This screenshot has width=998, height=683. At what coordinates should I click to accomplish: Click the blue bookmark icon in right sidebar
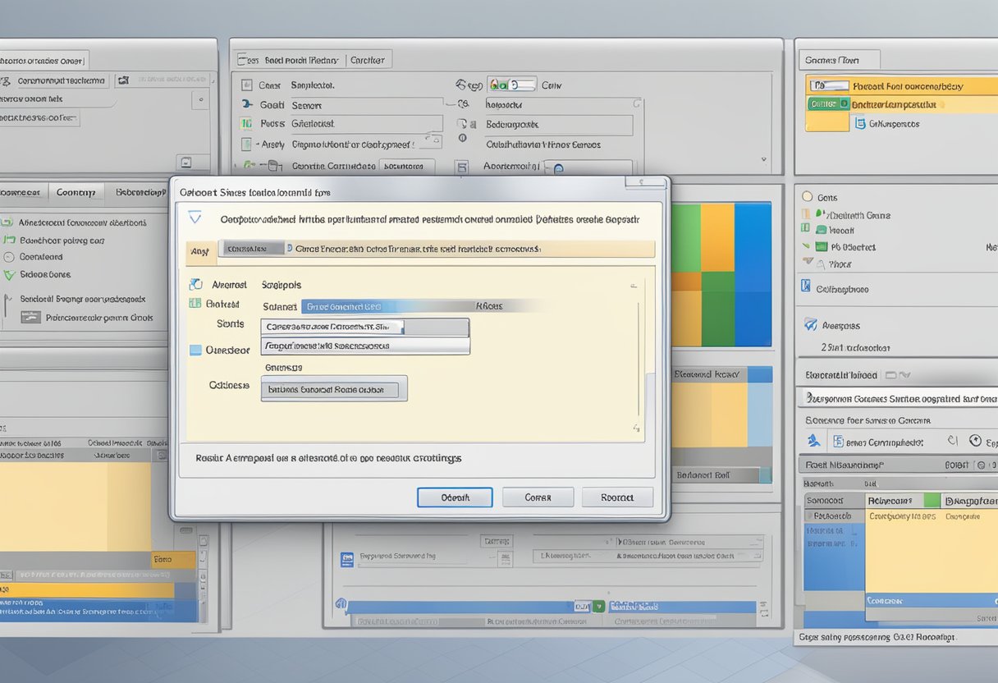806,287
